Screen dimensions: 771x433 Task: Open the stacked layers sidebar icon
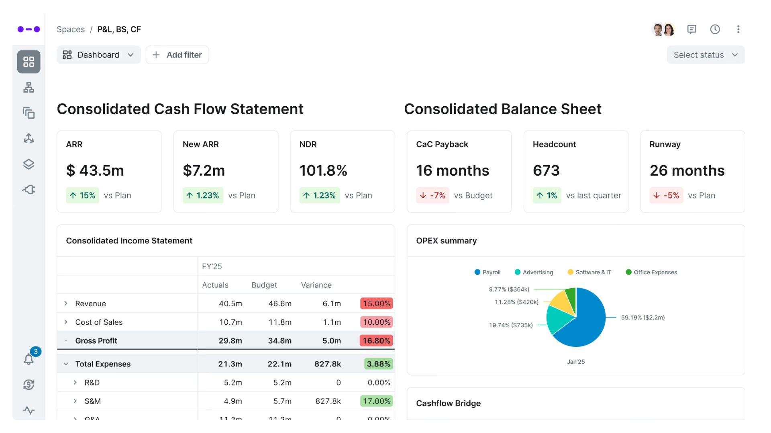tap(29, 164)
